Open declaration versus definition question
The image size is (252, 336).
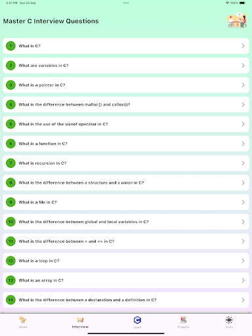click(x=126, y=300)
